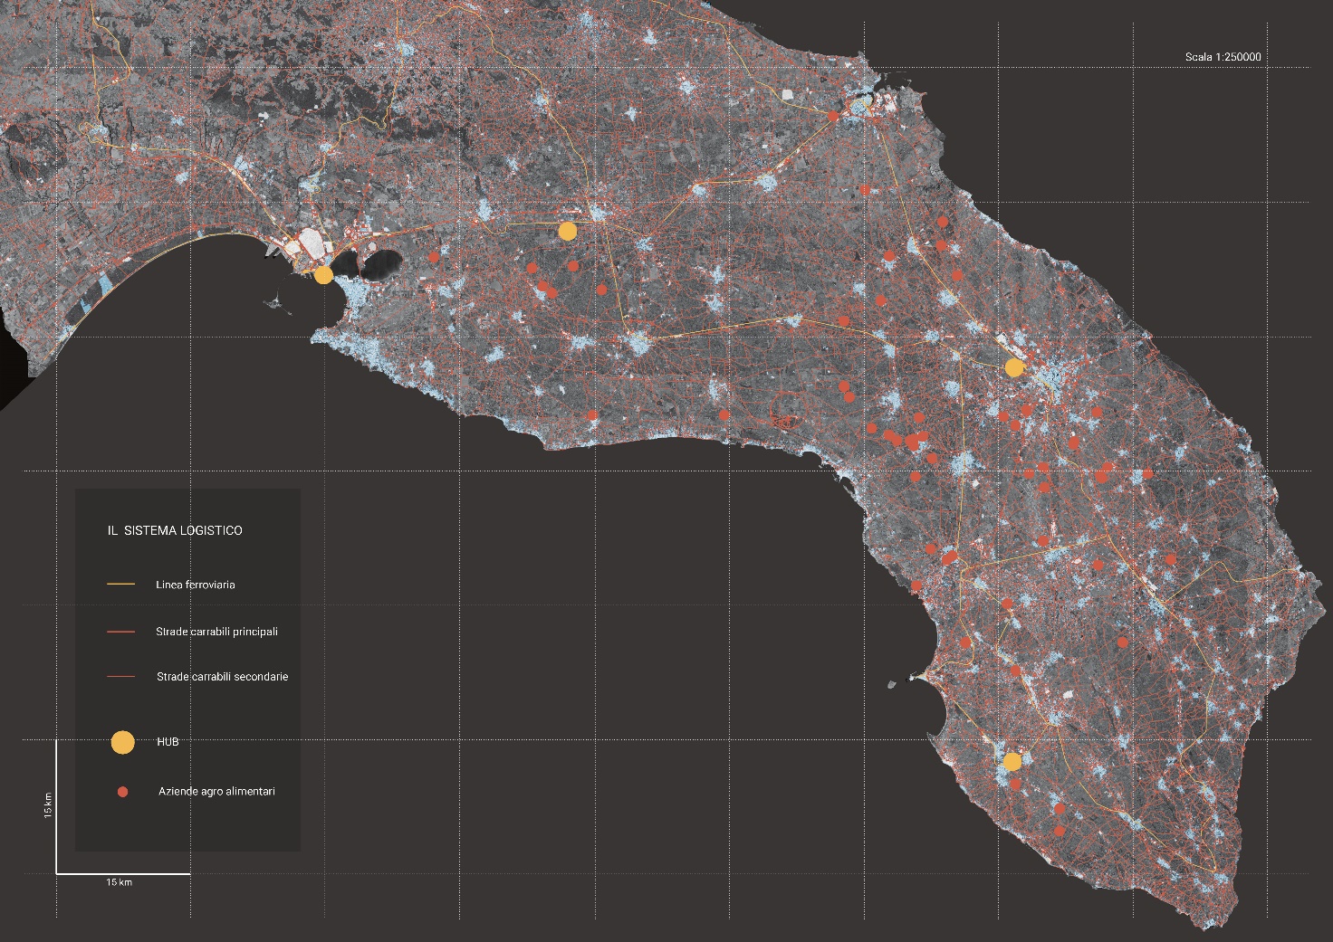Image resolution: width=1333 pixels, height=942 pixels.
Task: Click the southernmost yellow HUB marker
Action: click(1012, 762)
